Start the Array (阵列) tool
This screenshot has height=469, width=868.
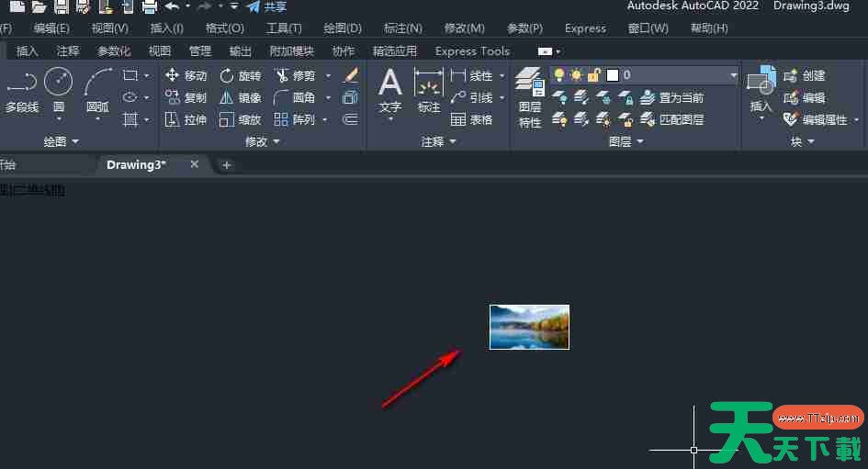click(295, 119)
